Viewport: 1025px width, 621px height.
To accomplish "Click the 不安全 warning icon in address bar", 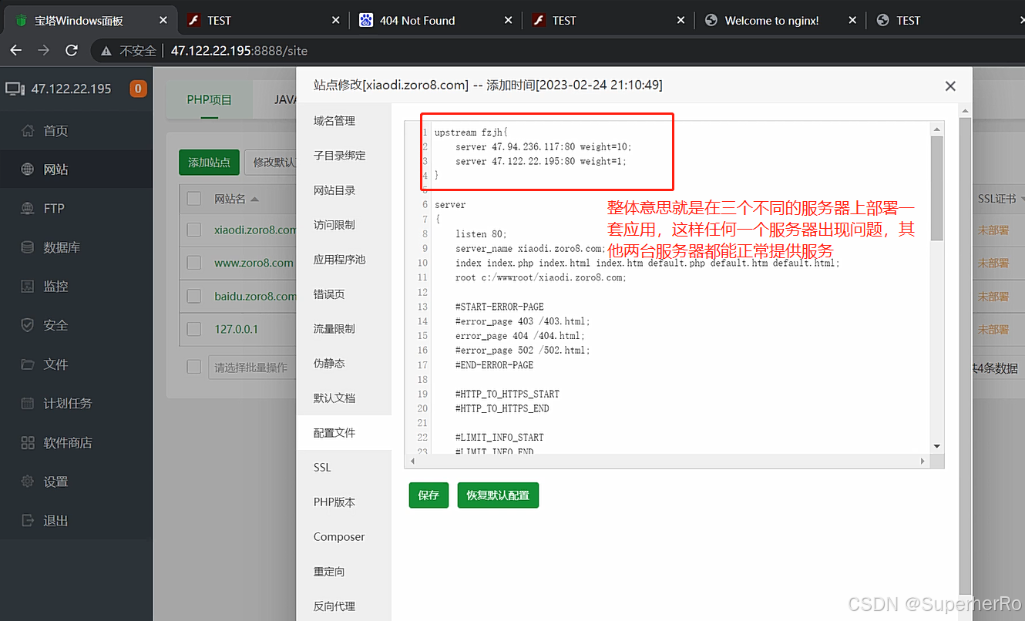I will pyautogui.click(x=106, y=51).
